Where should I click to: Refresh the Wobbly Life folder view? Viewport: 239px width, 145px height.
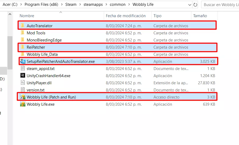[195, 5]
